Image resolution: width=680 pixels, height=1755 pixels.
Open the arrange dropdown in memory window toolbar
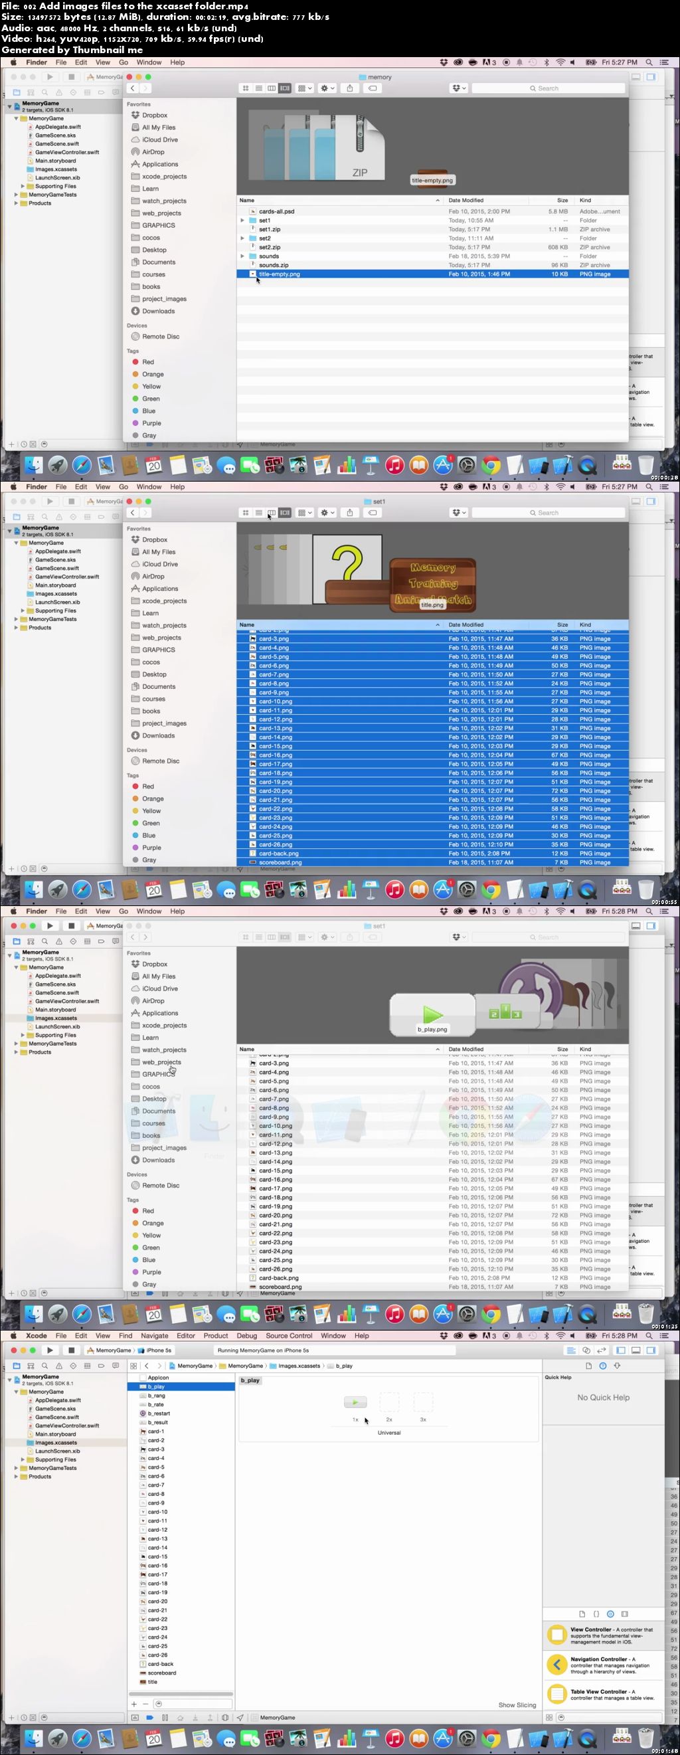(305, 88)
